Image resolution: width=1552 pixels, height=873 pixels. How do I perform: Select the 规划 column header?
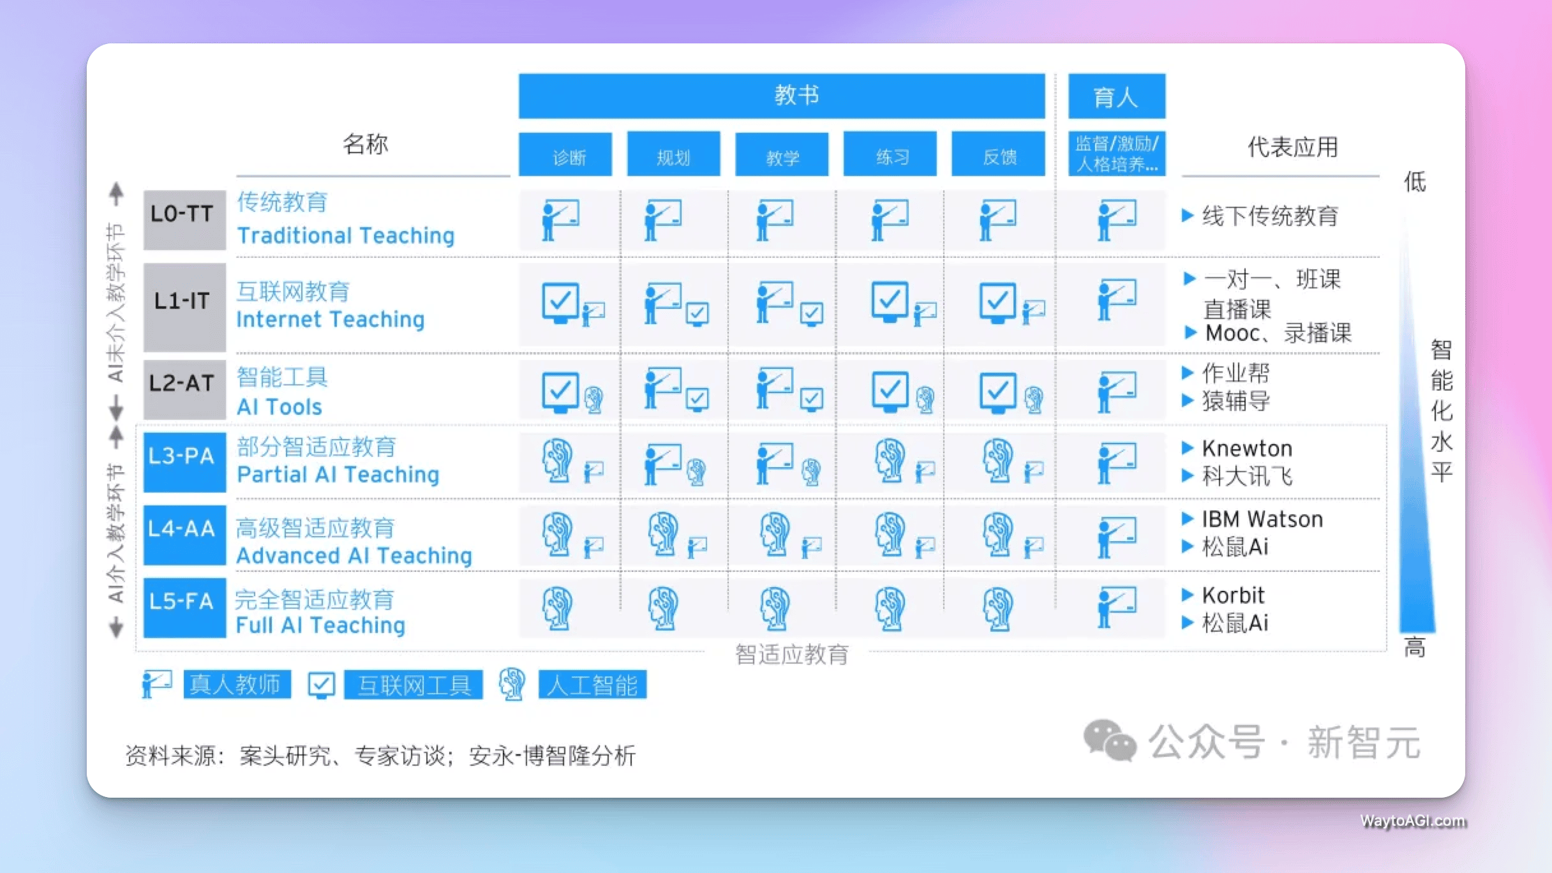[674, 154]
